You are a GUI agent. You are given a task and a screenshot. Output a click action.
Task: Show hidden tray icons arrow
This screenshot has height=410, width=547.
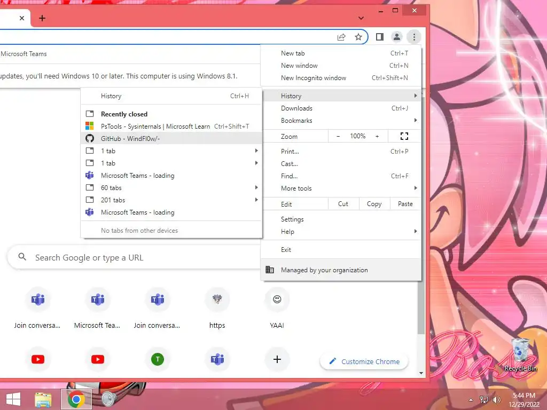(471, 399)
